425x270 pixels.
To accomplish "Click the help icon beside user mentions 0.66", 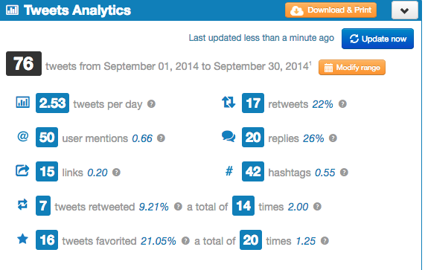I will pos(161,138).
